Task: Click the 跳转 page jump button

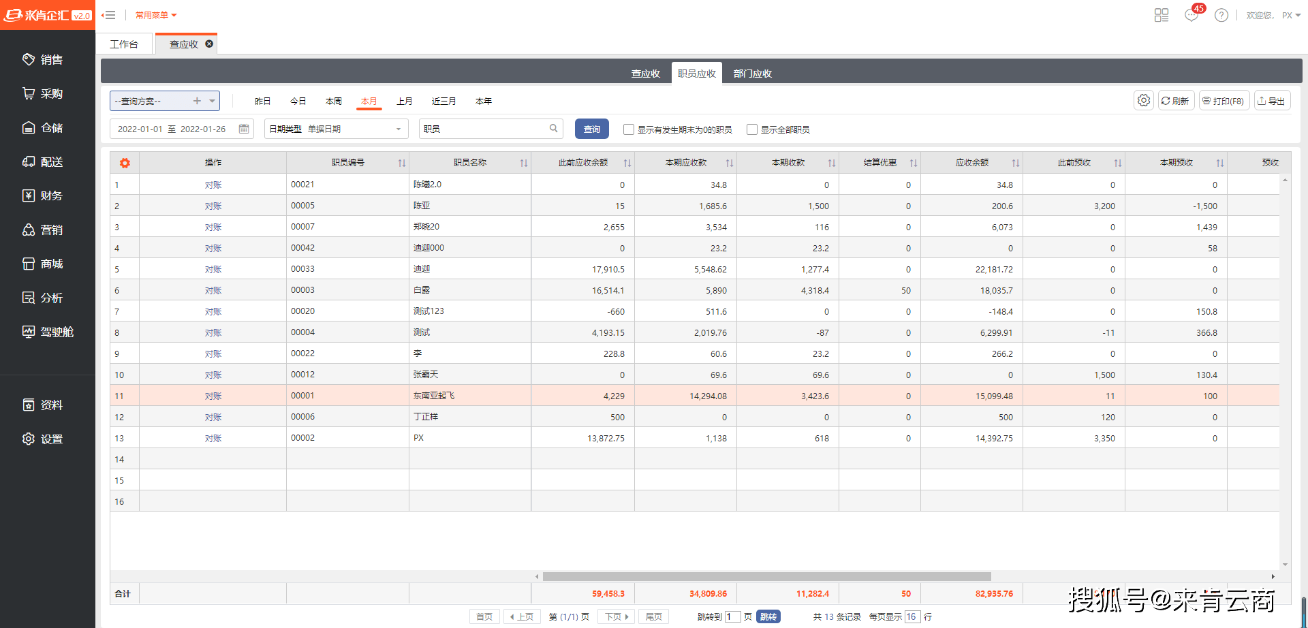Action: click(768, 616)
